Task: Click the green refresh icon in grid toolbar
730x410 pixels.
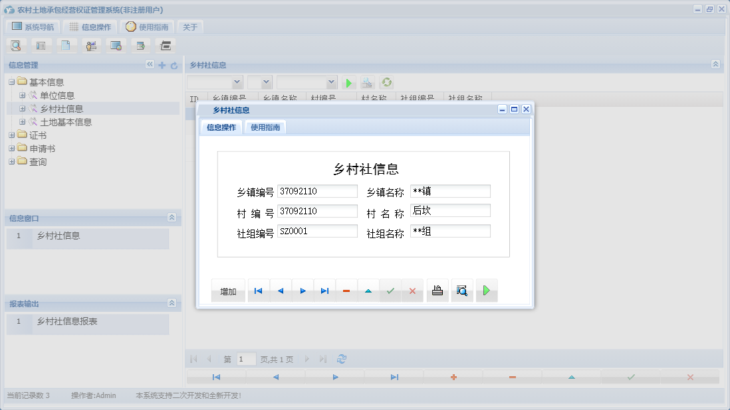Action: point(386,82)
